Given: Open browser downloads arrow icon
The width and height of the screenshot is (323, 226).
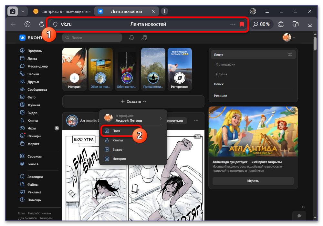Looking at the screenshot, I should click(310, 24).
